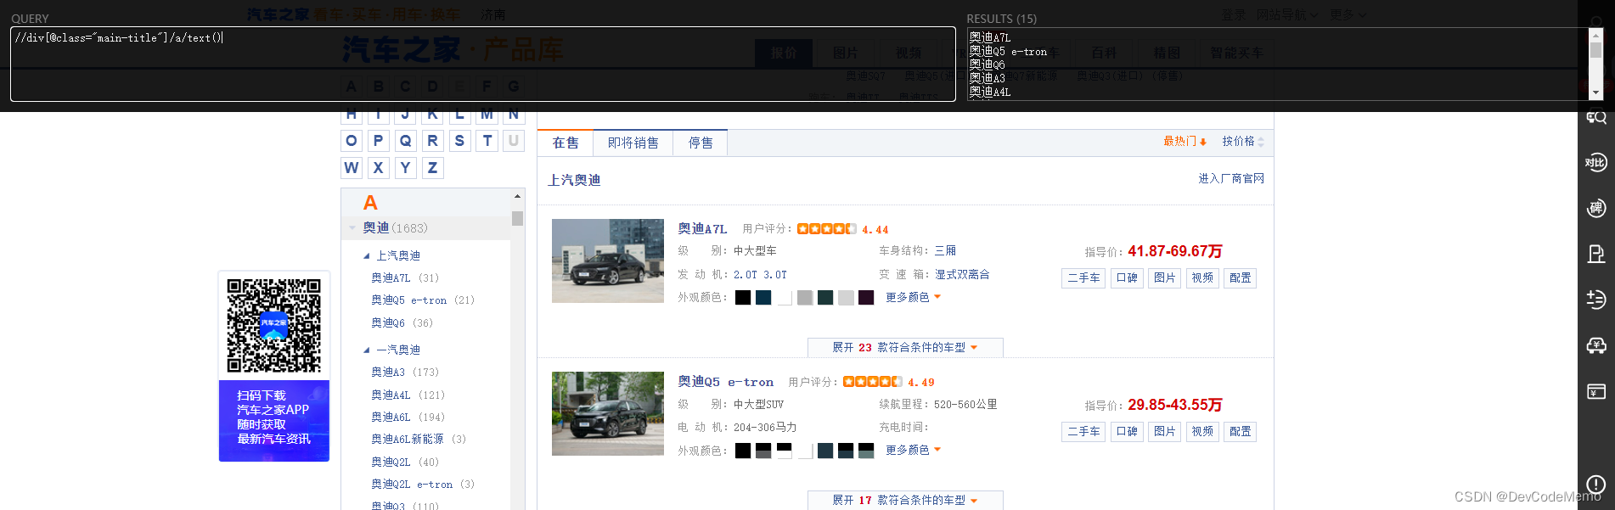1615x510 pixels.
Task: Click 三厢 body structure link
Action: tap(945, 251)
